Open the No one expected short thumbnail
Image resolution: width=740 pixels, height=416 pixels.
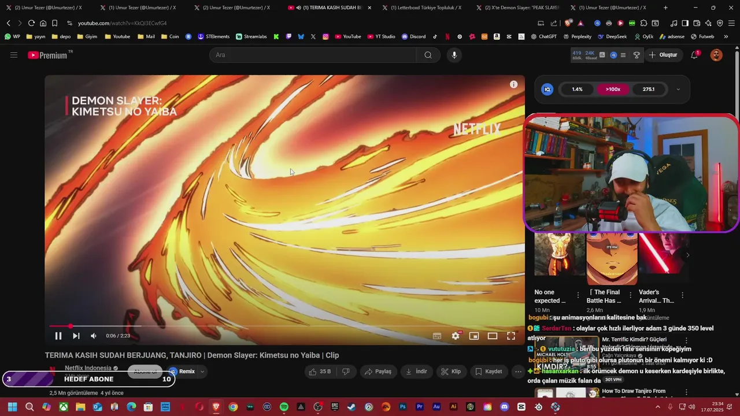(559, 254)
